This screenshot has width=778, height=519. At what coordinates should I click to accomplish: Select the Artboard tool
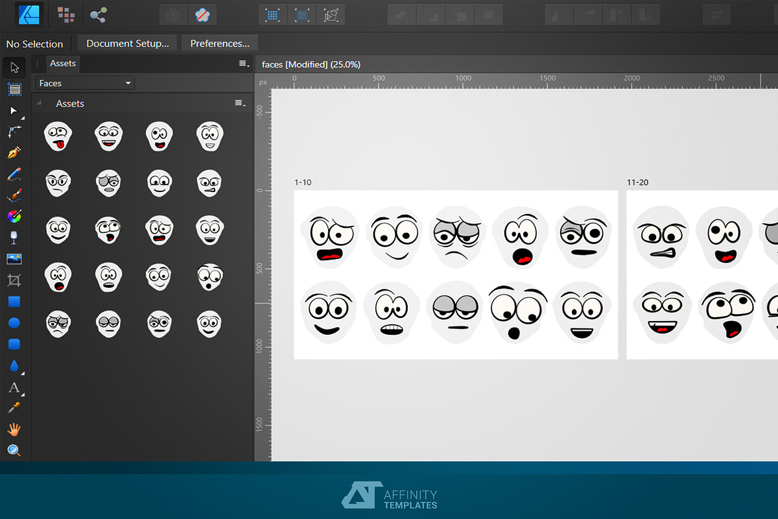14,89
